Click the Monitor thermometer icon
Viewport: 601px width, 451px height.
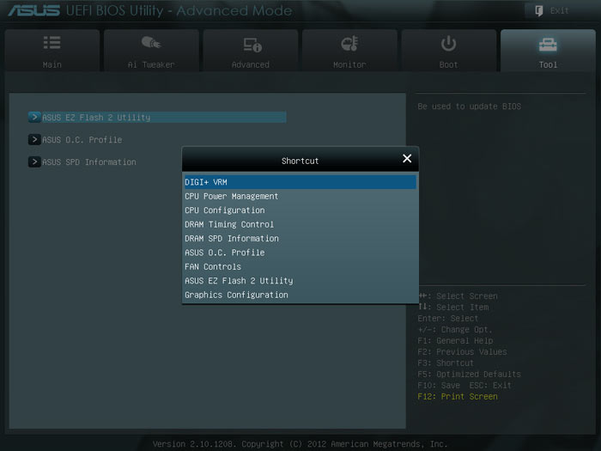(x=349, y=43)
